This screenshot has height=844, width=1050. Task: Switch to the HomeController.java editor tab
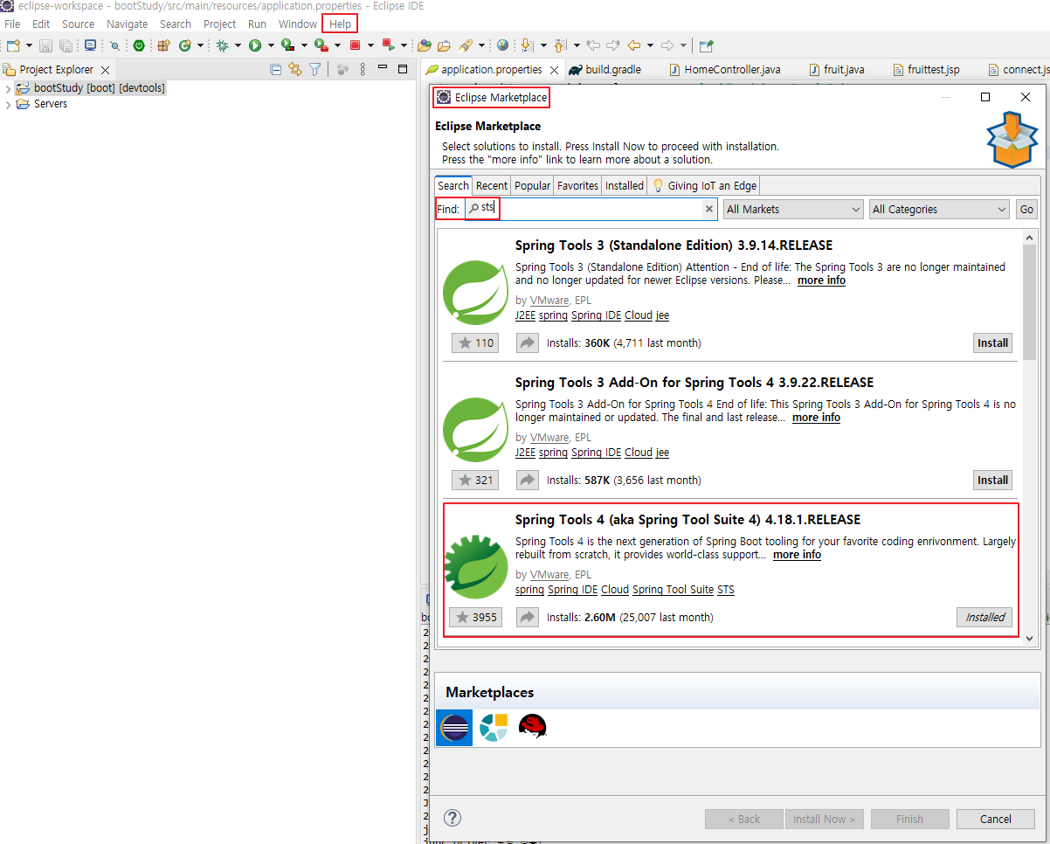(724, 69)
